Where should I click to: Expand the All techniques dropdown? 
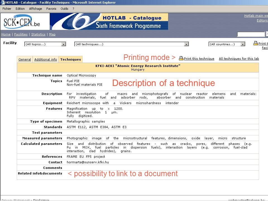pyautogui.click(x=131, y=44)
